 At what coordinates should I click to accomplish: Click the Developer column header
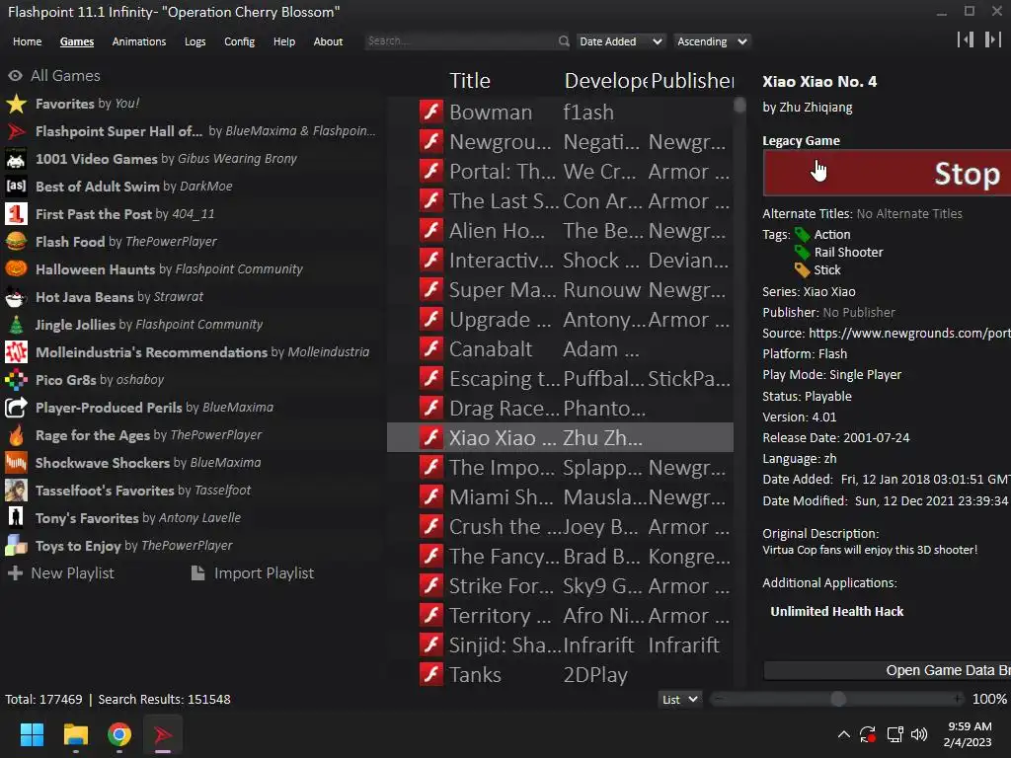click(x=605, y=81)
